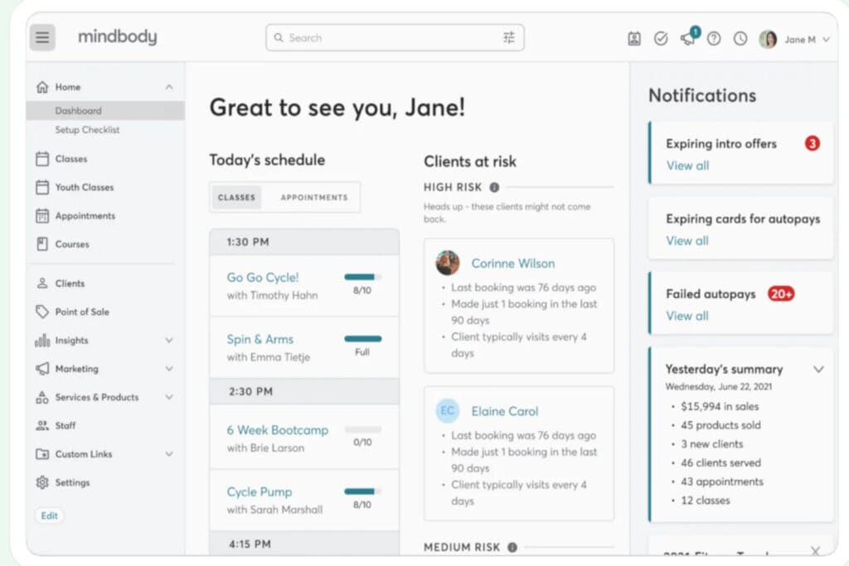This screenshot has width=849, height=566.
Task: Click the Go Go Cycle capacity bar
Action: coord(362,277)
